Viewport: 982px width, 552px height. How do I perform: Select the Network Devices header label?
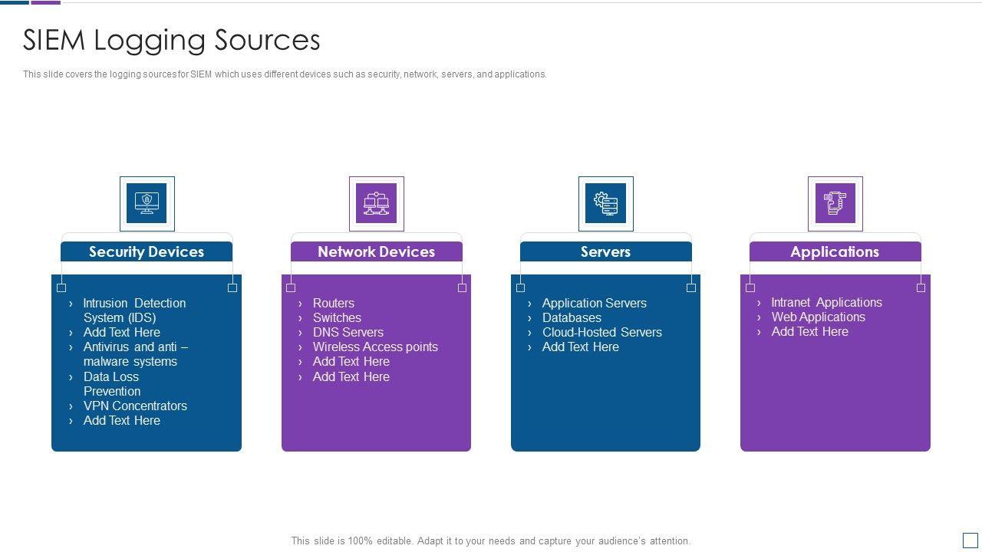376,251
